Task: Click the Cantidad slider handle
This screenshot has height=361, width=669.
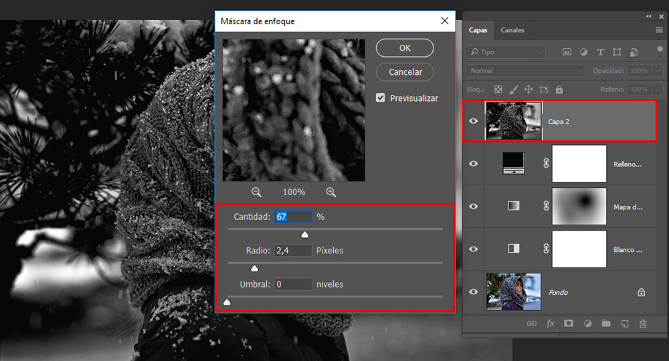Action: pos(305,235)
